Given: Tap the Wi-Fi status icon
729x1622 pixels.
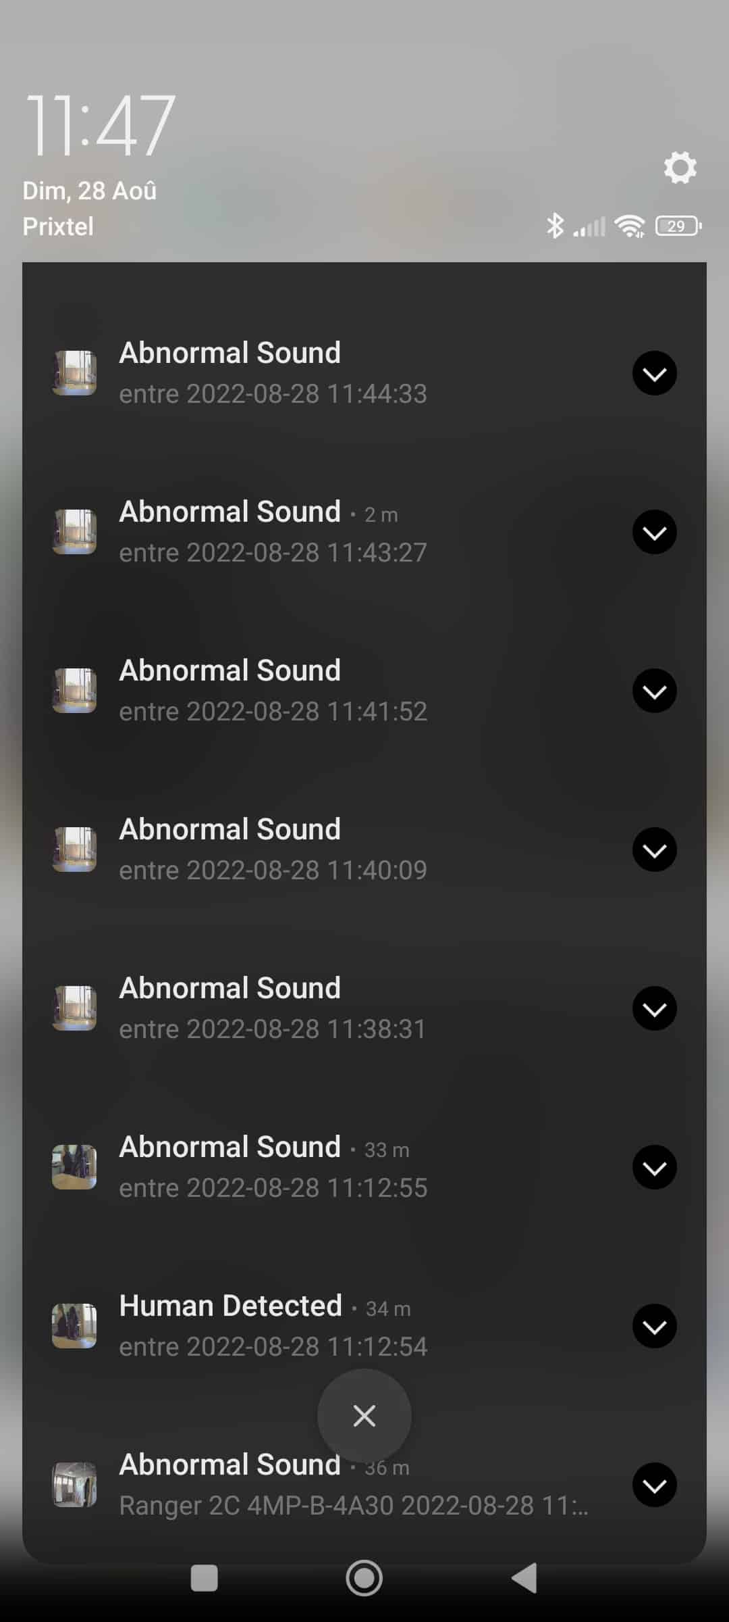Looking at the screenshot, I should click(x=630, y=226).
